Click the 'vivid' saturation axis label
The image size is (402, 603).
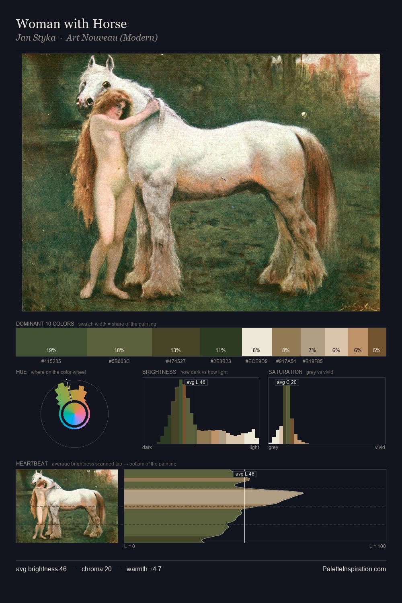[x=380, y=447]
